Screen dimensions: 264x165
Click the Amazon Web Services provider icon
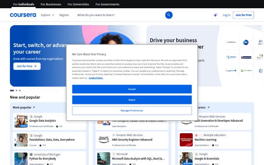pos(114,135)
